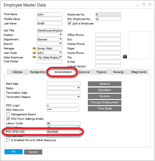Close the Employee Master Data window
The height and width of the screenshot is (161, 155).
pyautogui.click(x=150, y=4)
